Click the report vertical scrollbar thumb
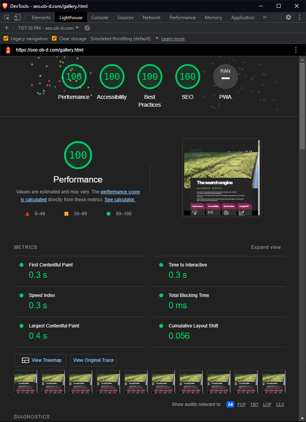306x422 pixels. (302, 106)
